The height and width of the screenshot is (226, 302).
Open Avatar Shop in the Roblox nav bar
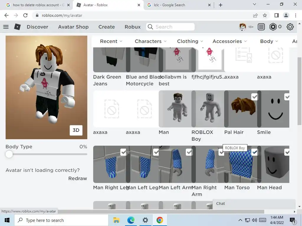[73, 27]
